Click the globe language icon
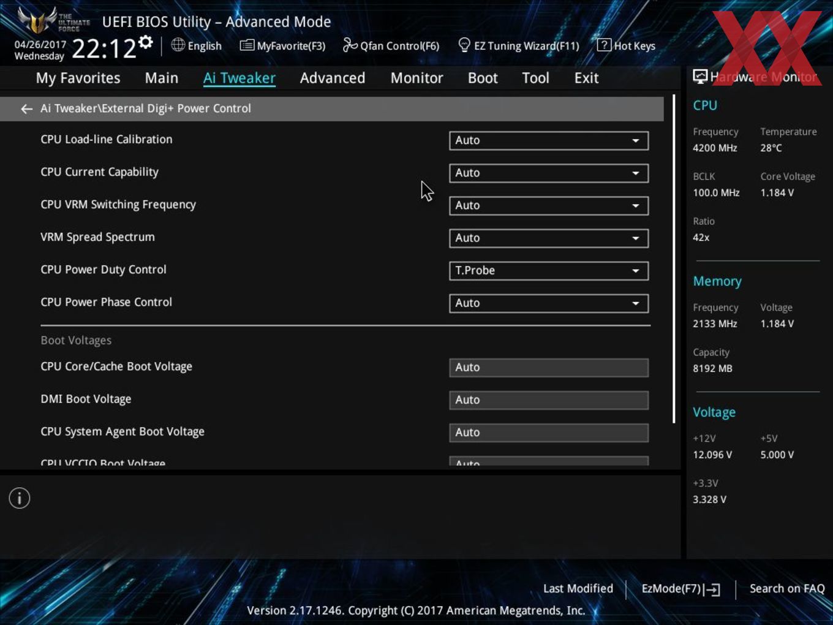The width and height of the screenshot is (833, 625). click(x=178, y=45)
